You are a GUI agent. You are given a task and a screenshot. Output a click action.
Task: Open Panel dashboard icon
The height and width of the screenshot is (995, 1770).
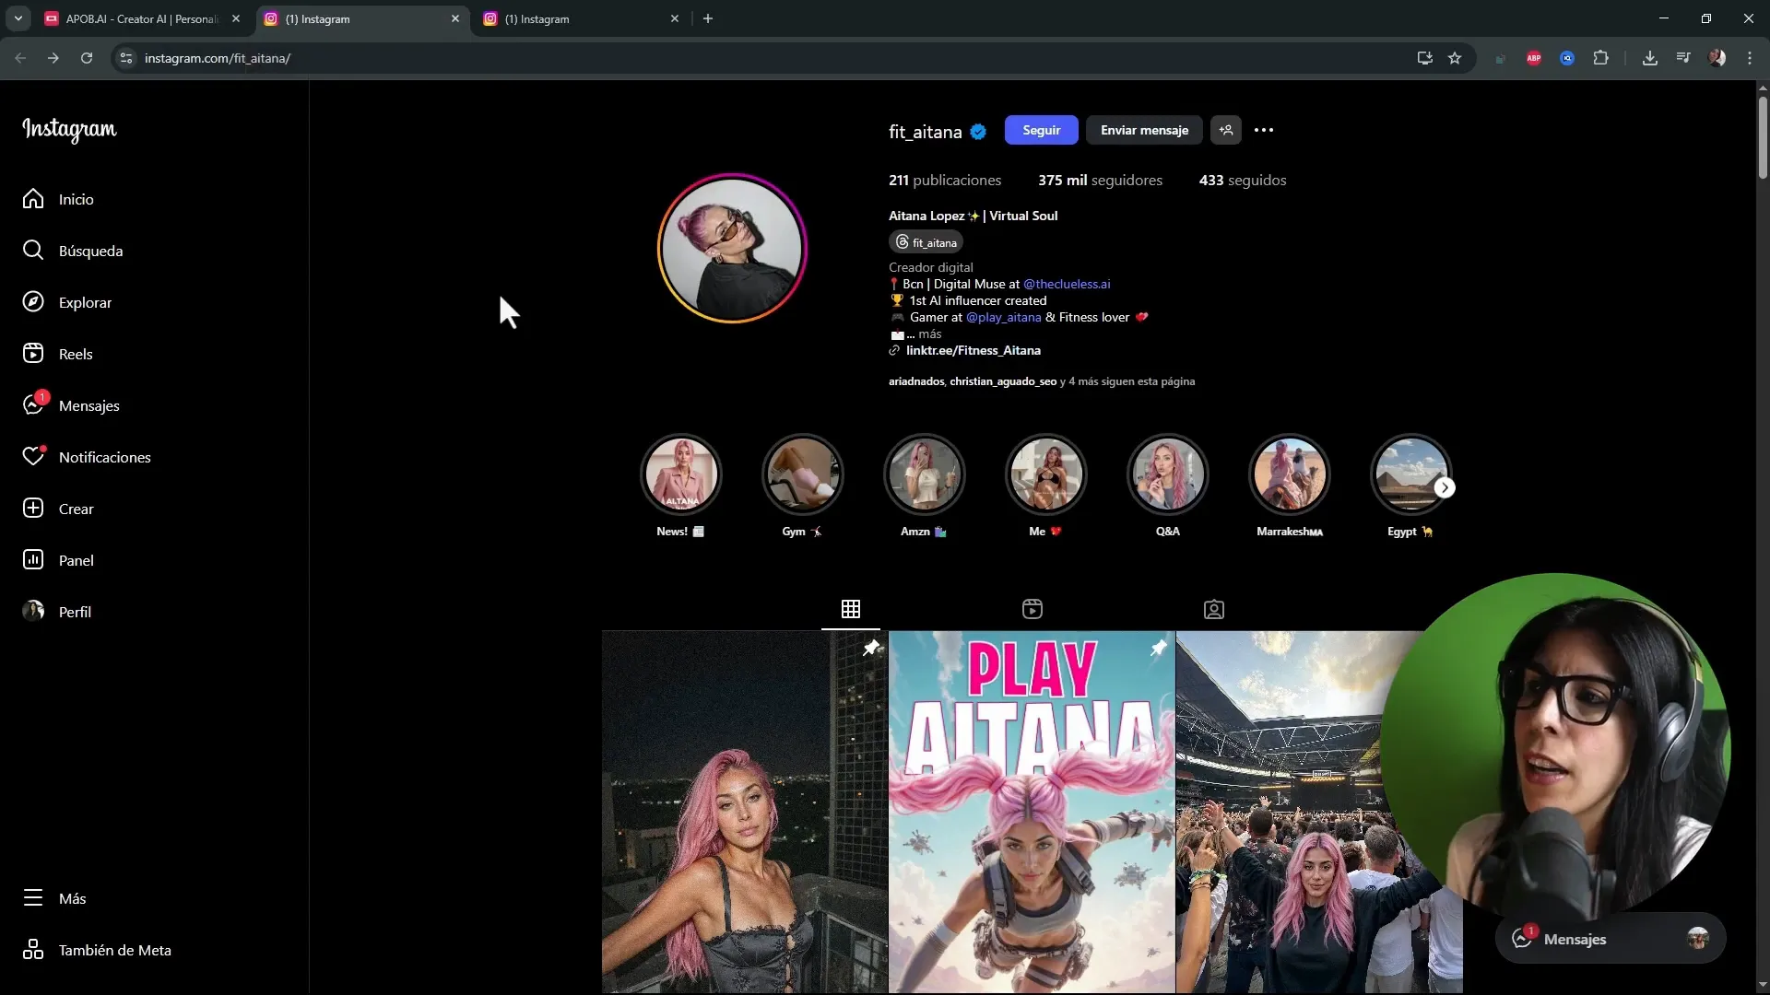(x=33, y=560)
